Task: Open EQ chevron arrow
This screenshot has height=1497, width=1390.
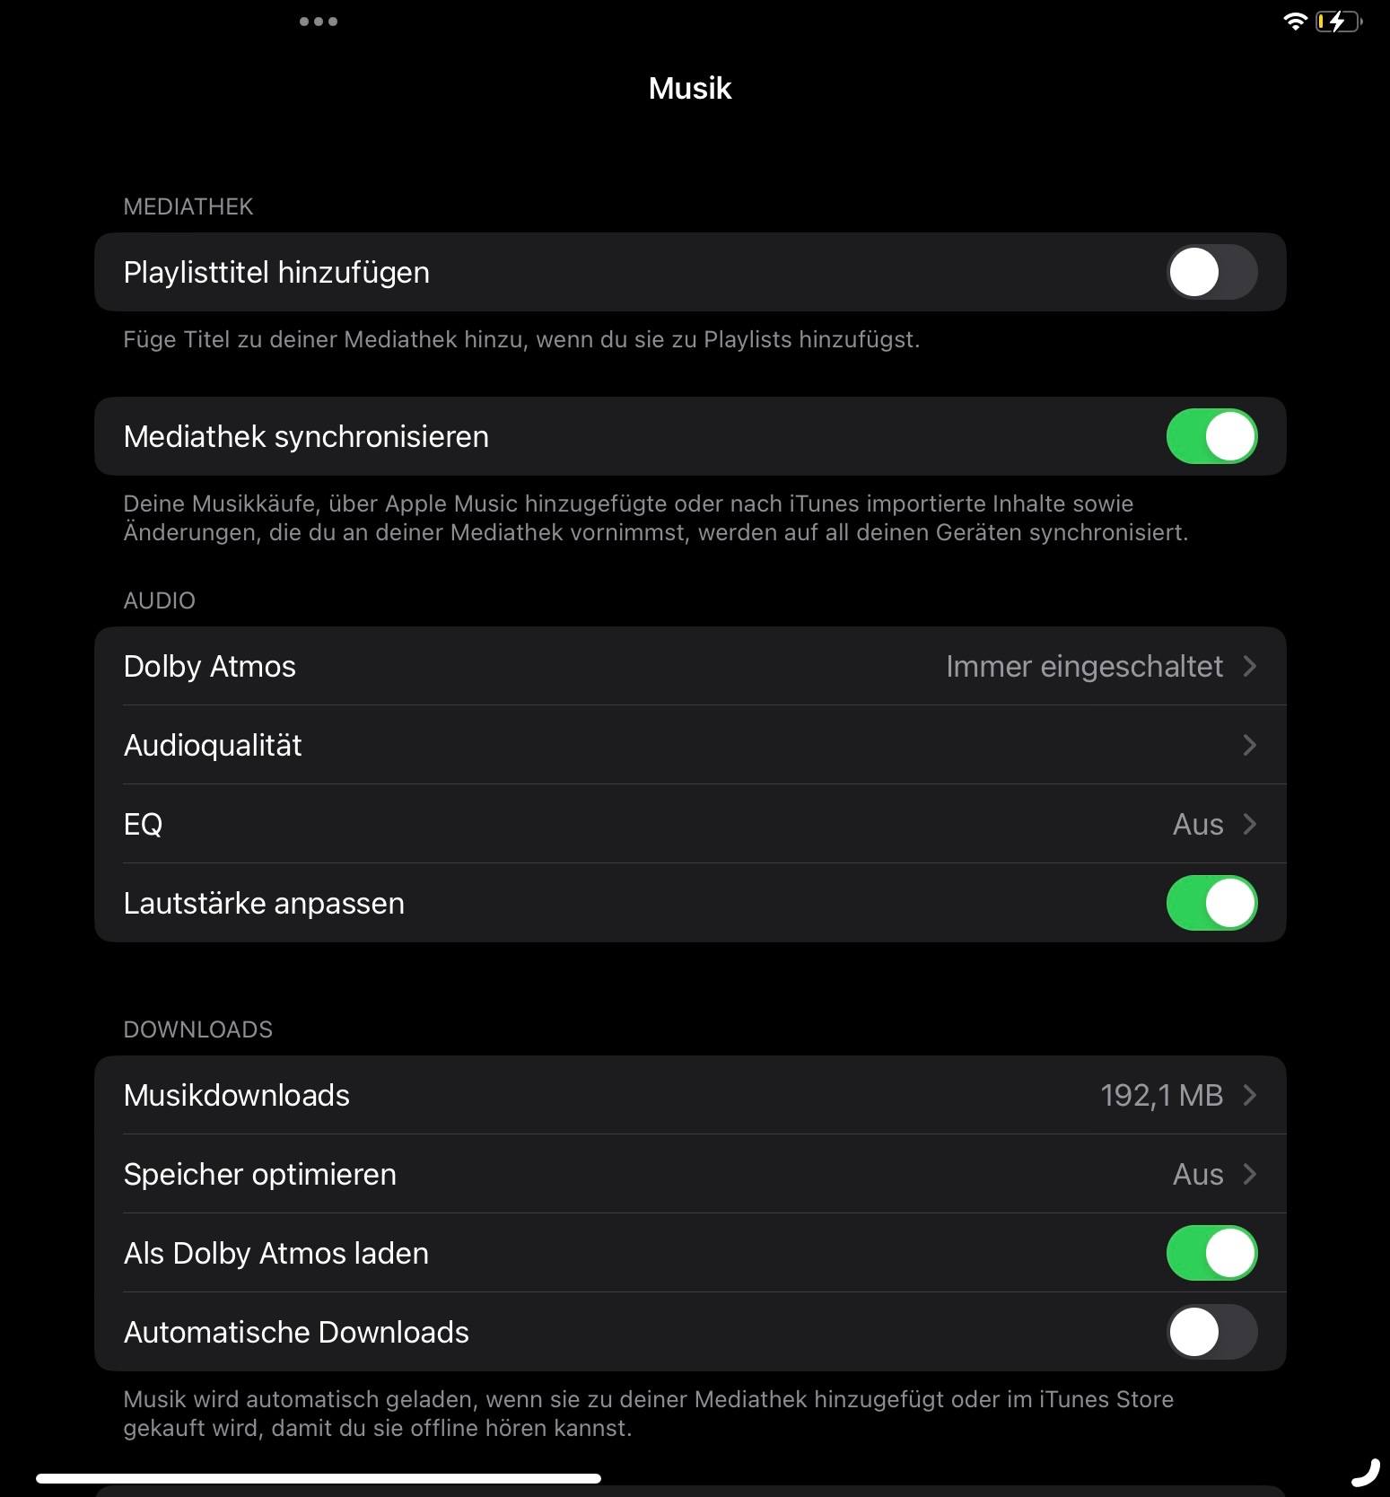Action: click(x=1250, y=824)
